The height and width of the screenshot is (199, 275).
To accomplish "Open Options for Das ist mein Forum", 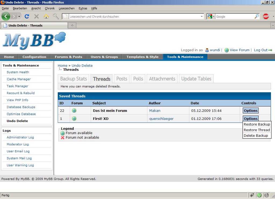I will click(251, 110).
